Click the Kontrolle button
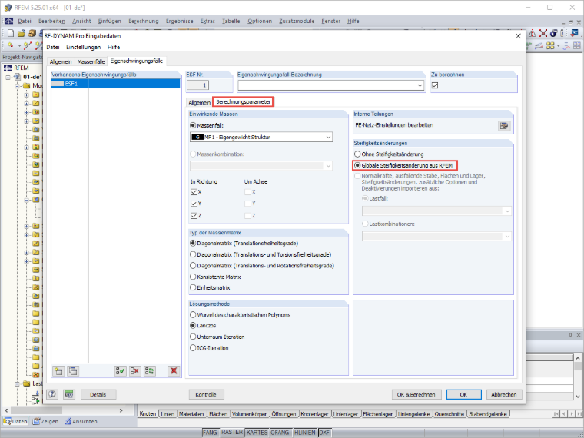Viewport: 584px width, 438px height. point(206,394)
